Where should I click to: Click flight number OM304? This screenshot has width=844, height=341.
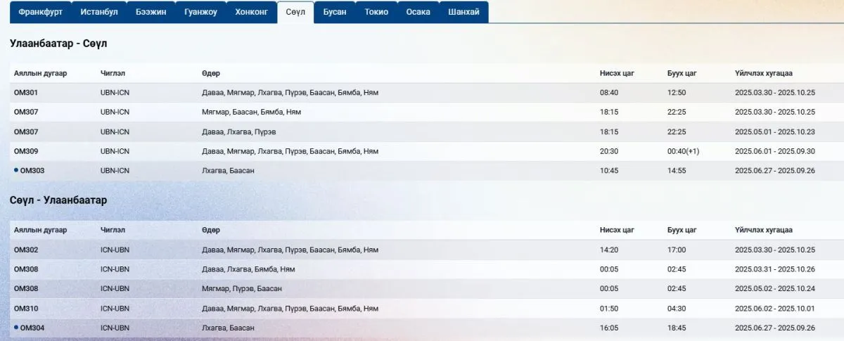[32, 328]
